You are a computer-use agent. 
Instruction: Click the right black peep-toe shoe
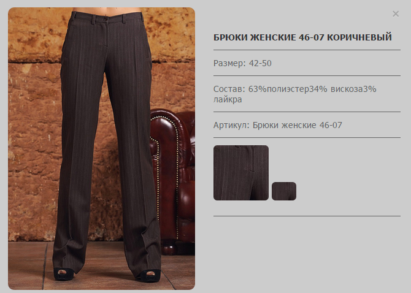[148, 275]
